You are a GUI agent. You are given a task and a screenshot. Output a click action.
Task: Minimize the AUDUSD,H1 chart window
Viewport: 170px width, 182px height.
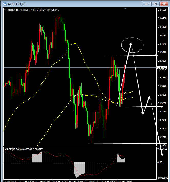147,4
